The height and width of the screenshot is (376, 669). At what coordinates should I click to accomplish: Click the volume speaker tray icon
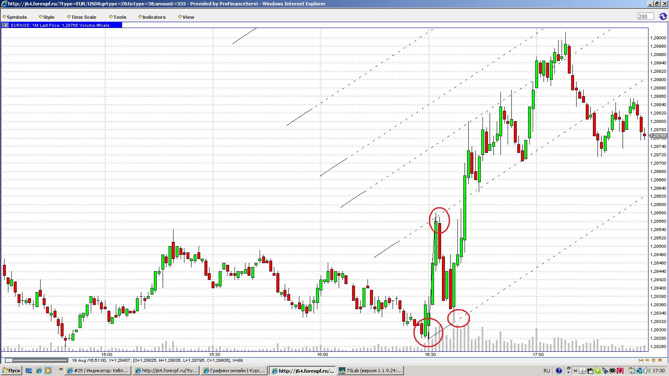(647, 371)
